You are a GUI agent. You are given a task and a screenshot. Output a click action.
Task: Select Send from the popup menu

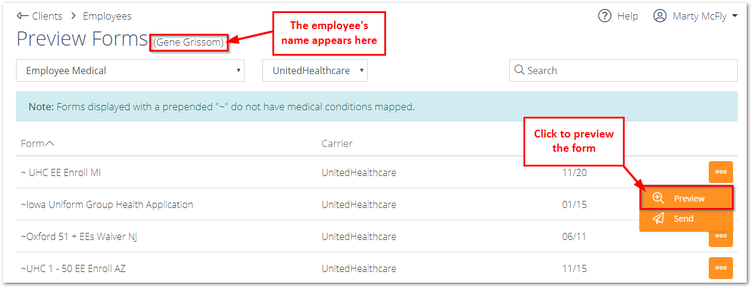(x=686, y=219)
